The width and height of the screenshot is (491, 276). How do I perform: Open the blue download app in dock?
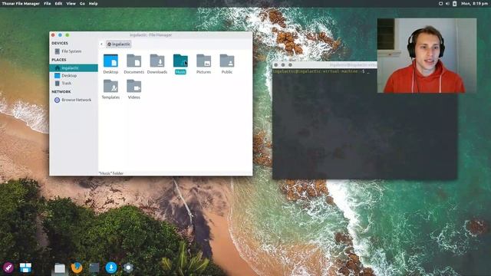pos(110,268)
